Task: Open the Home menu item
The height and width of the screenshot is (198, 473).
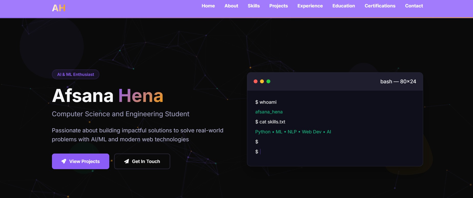Action: click(208, 6)
